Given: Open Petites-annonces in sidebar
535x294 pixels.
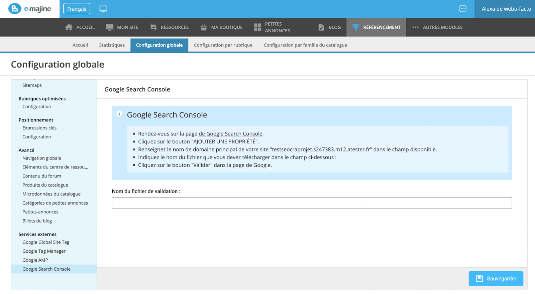Looking at the screenshot, I should (40, 213).
